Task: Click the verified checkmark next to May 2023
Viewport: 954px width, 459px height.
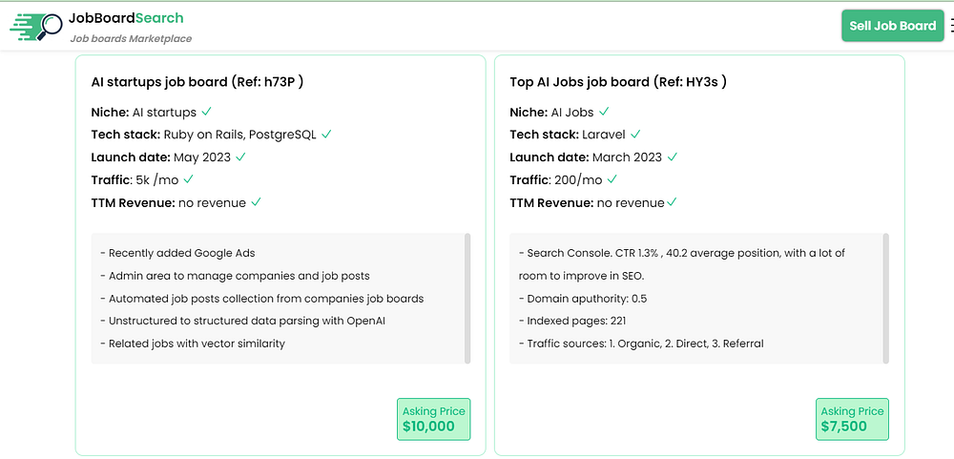Action: click(240, 156)
